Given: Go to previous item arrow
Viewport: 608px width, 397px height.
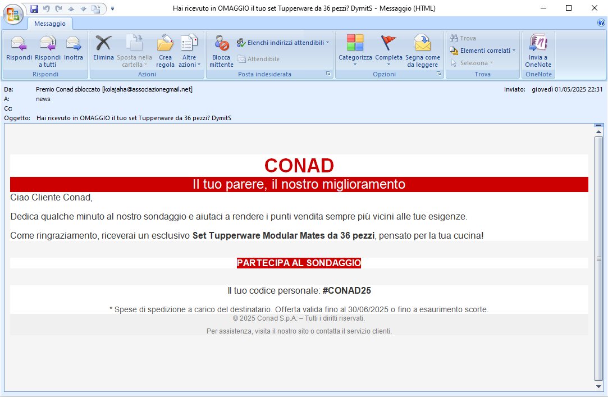Looking at the screenshot, I should pyautogui.click(x=71, y=8).
